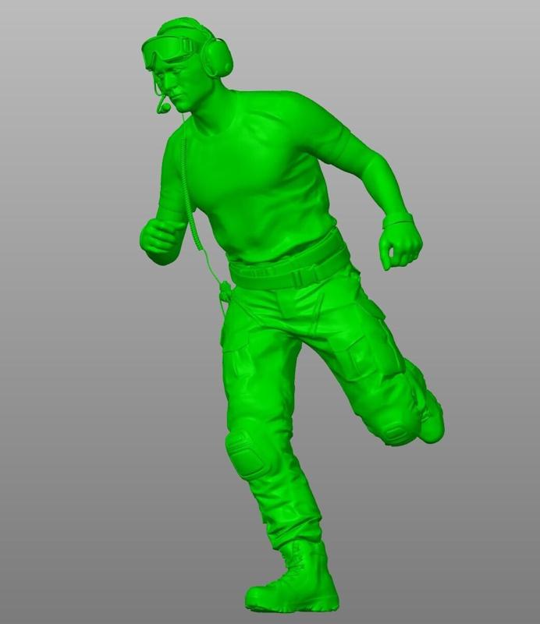540x624 pixels.
Task: Select the headset ear cup on the model
Action: pos(217,57)
